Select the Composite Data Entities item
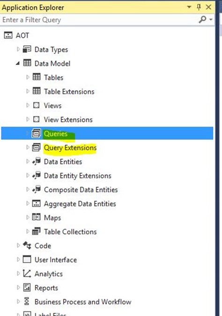This screenshot has width=222, height=316. [x=81, y=190]
